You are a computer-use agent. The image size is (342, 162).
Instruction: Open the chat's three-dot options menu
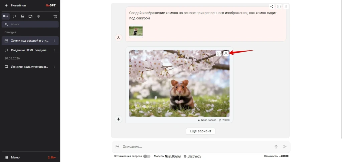pyautogui.click(x=286, y=7)
